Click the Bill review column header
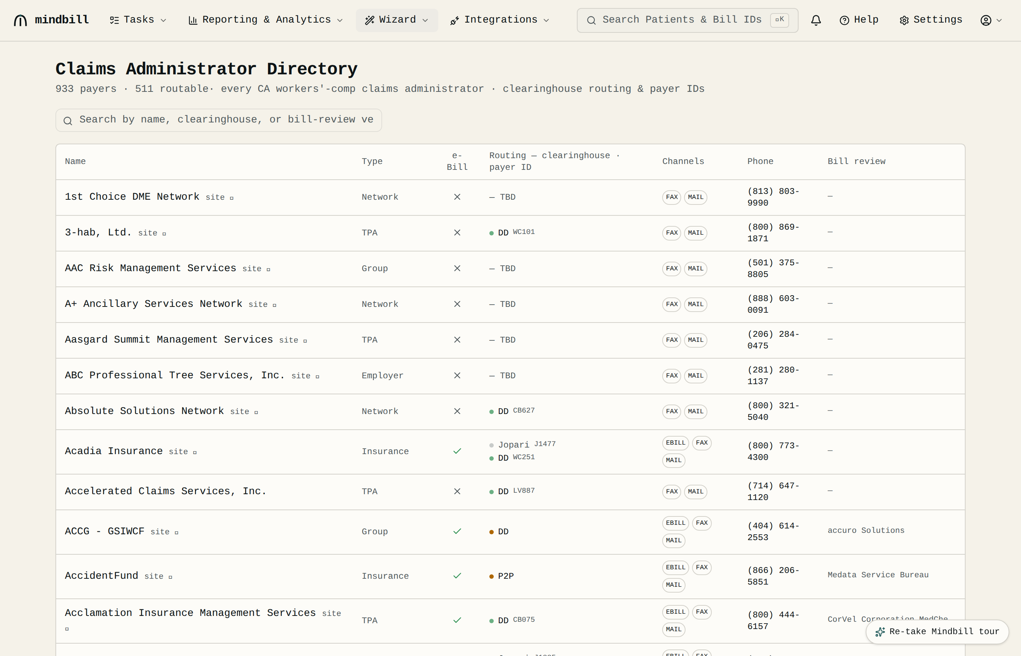The width and height of the screenshot is (1021, 656). coord(857,161)
